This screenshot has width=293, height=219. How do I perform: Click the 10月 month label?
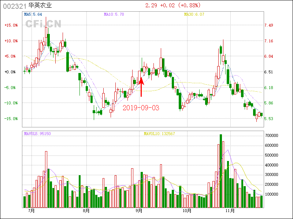click(x=187, y=211)
